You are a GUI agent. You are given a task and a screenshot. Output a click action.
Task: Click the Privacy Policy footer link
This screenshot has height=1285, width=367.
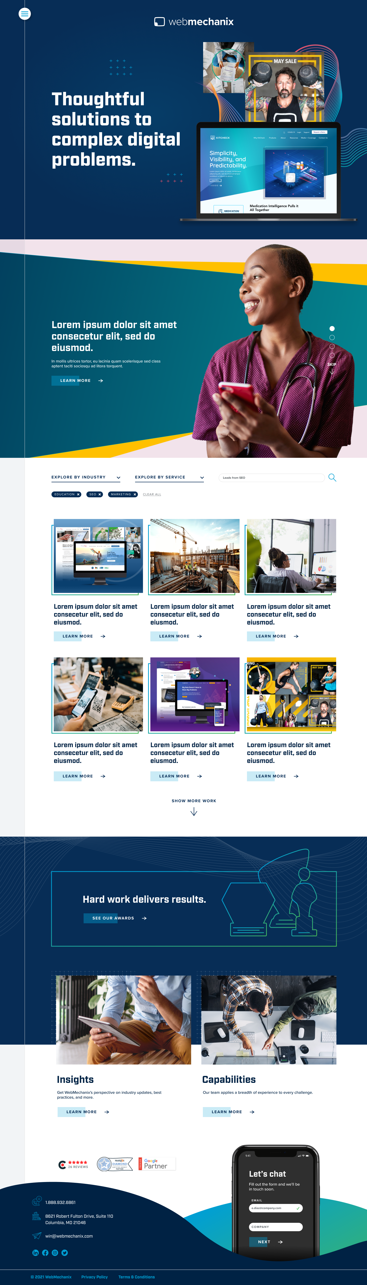pos(95,1277)
